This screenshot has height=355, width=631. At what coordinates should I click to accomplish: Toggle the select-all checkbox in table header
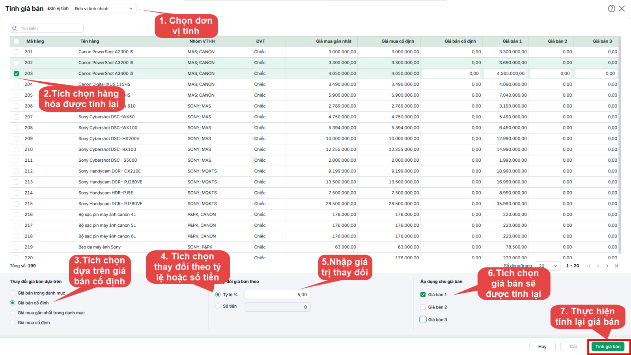[16, 41]
